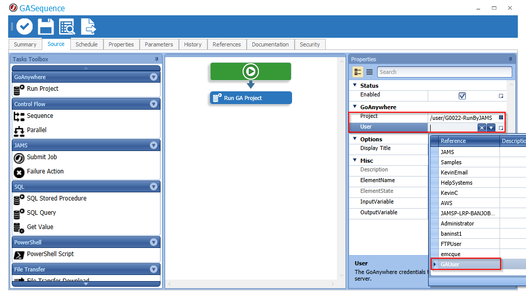Collapse the Status property section

[355, 85]
